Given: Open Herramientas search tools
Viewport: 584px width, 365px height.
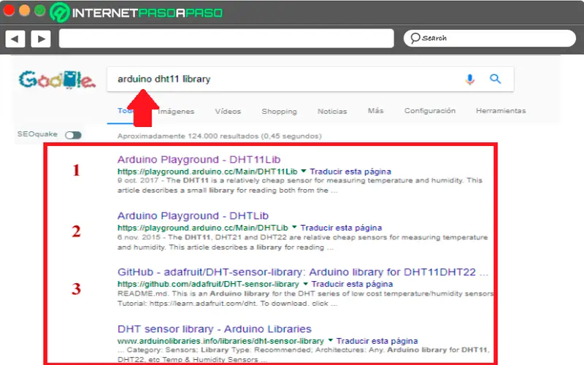Looking at the screenshot, I should pos(501,111).
